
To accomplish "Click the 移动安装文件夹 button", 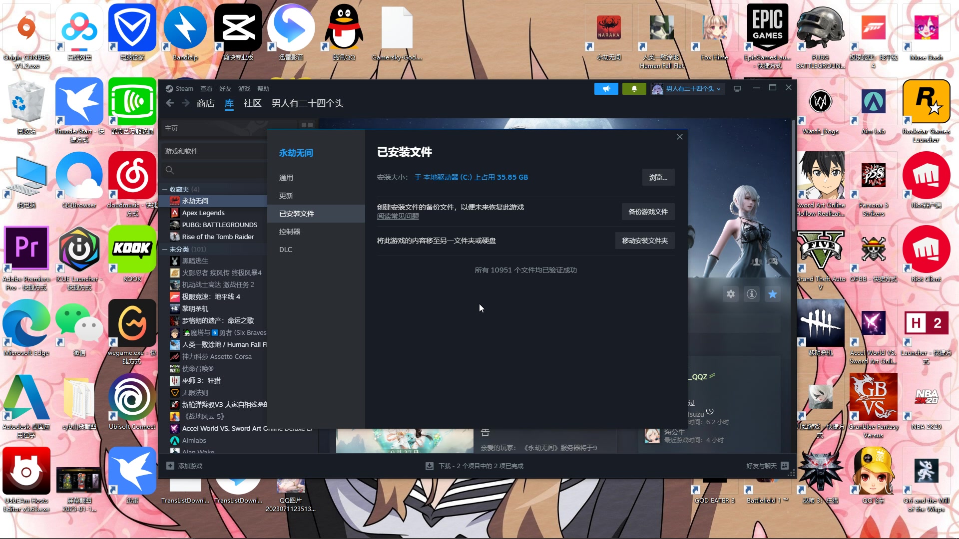I will (645, 241).
